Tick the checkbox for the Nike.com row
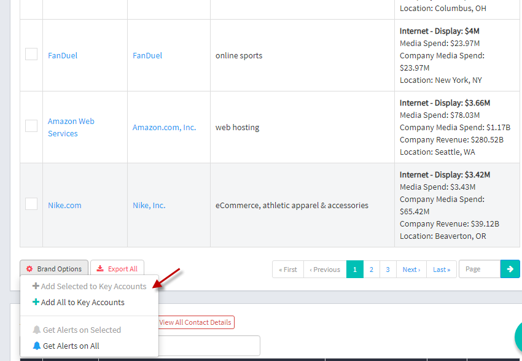 tap(31, 204)
